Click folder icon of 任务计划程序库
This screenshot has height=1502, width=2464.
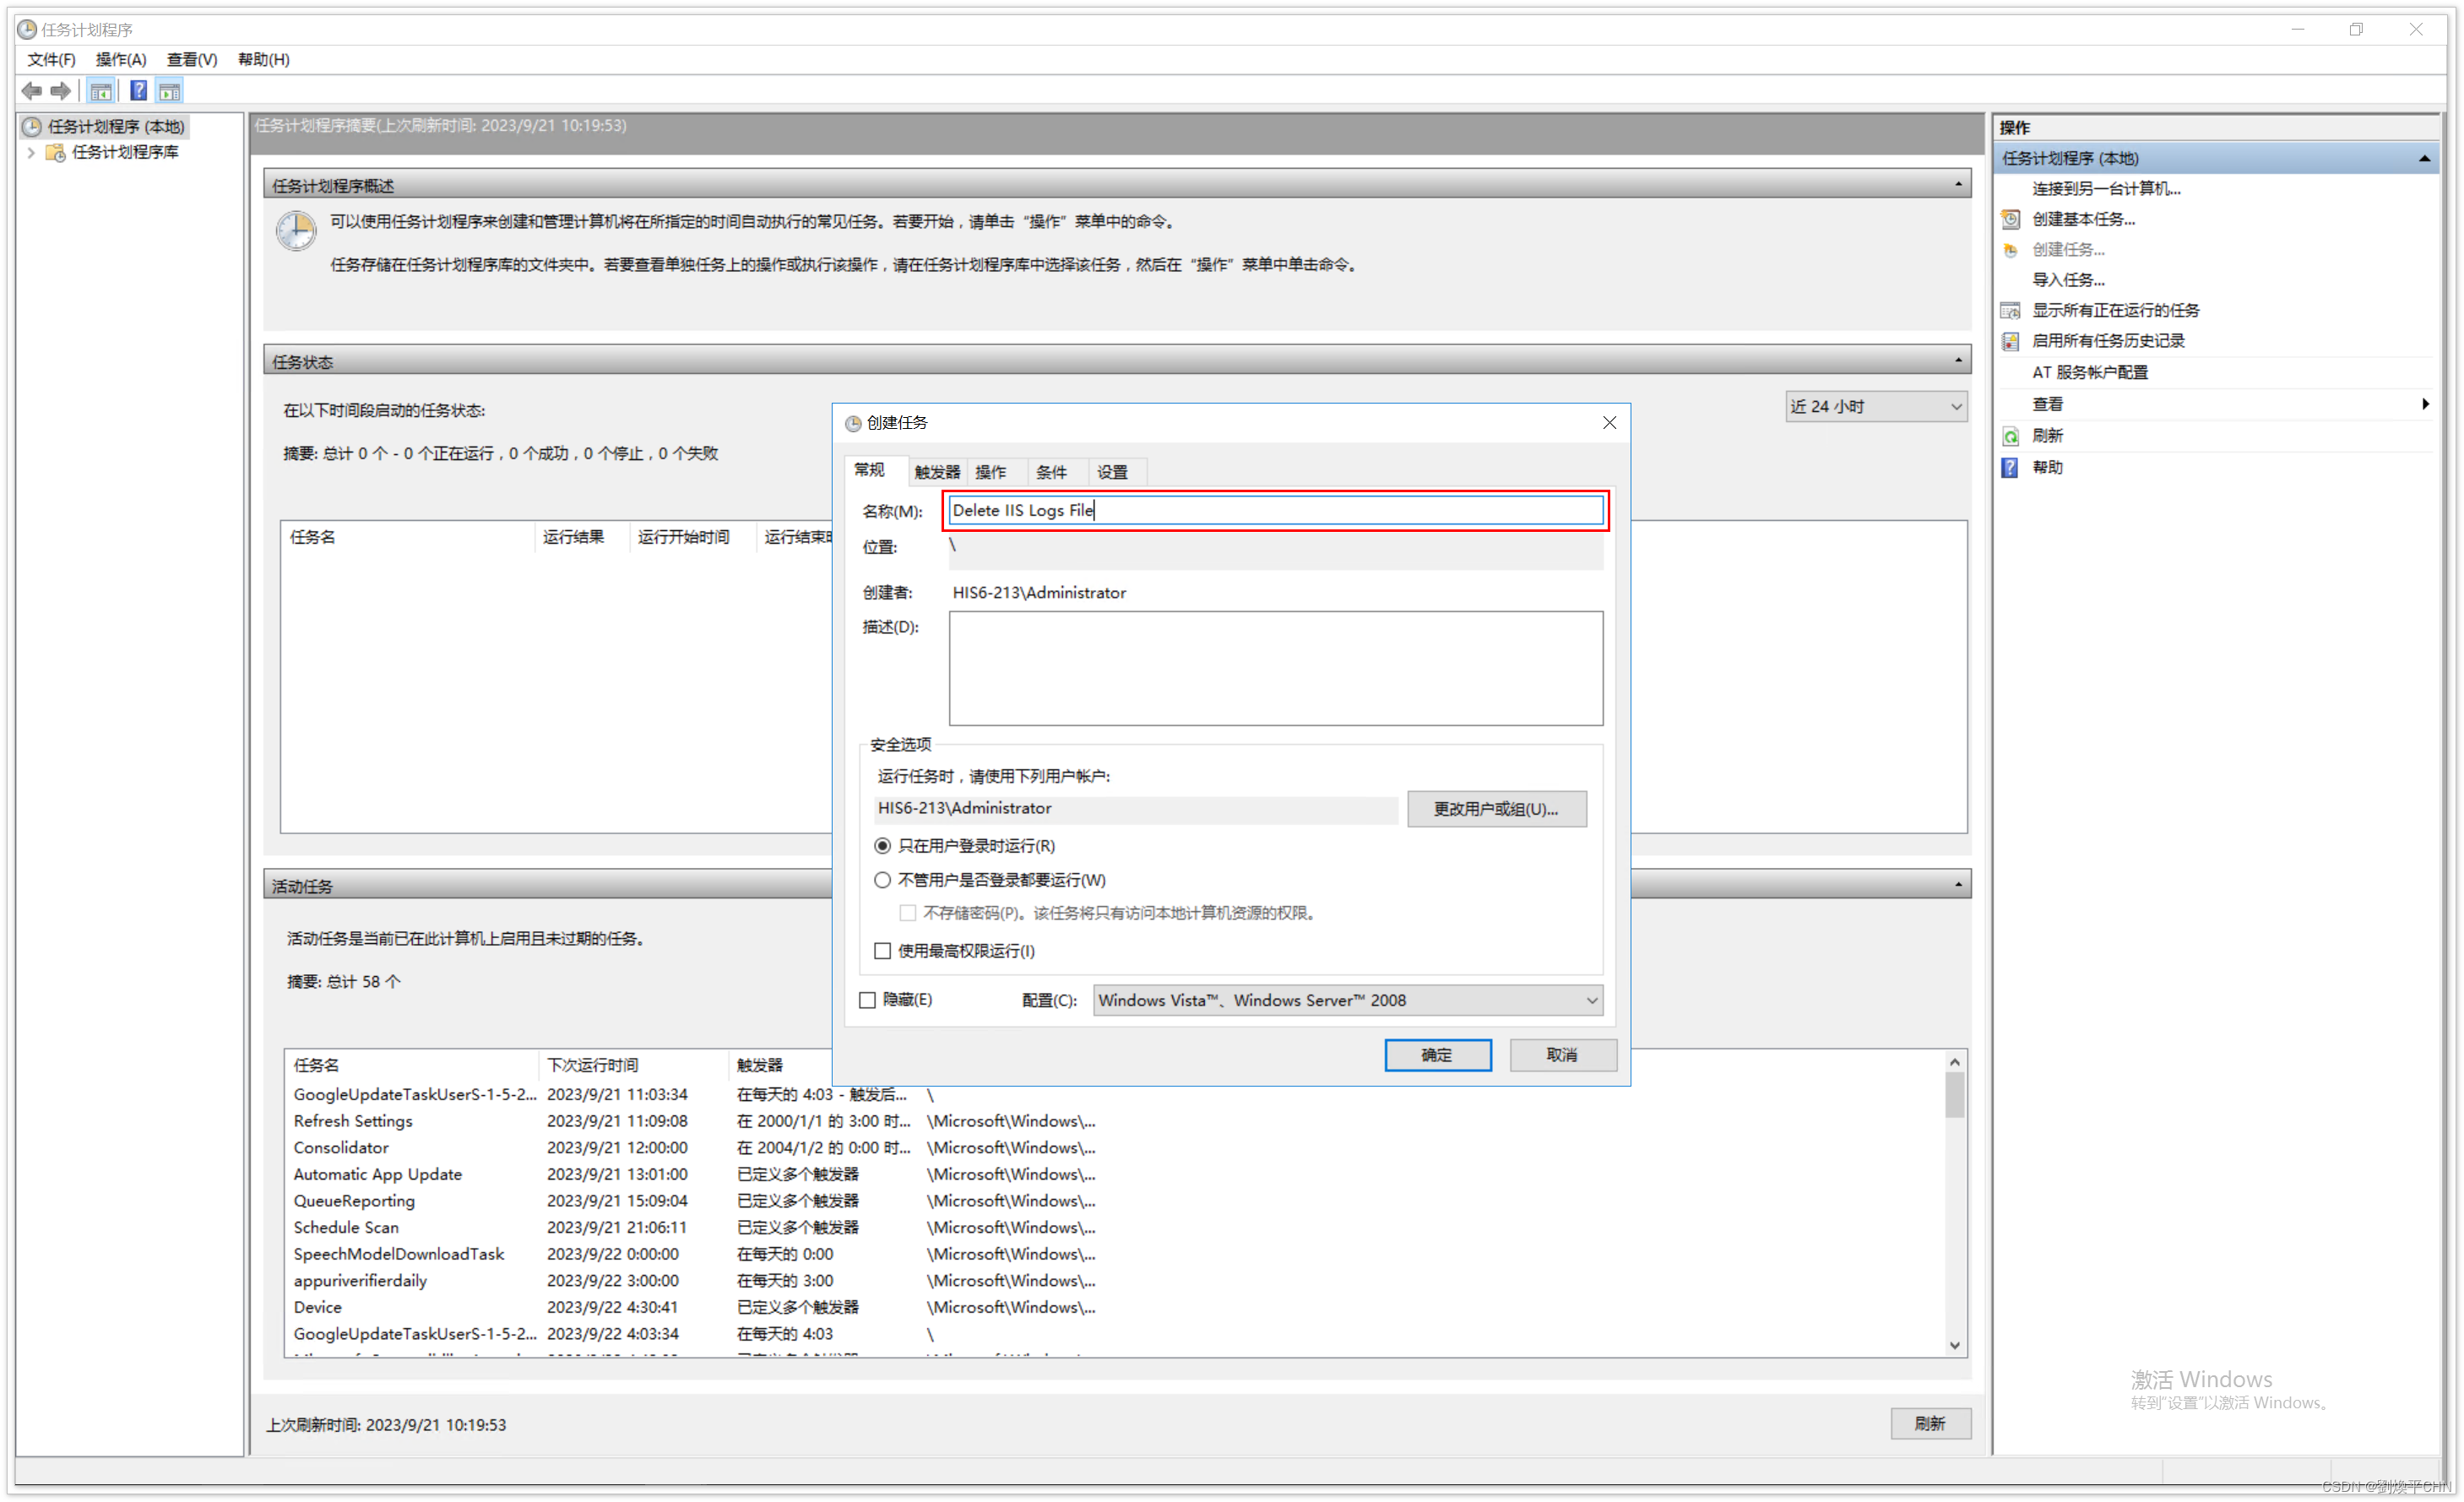click(x=56, y=152)
